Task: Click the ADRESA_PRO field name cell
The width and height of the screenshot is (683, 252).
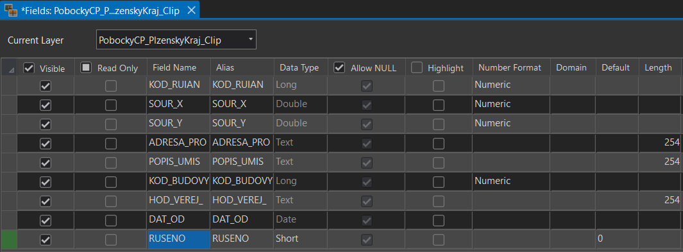Action: coord(178,142)
